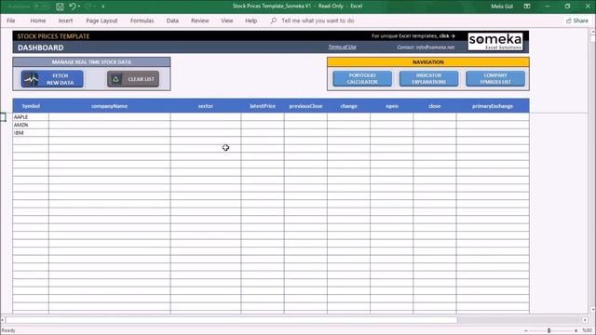Open the Portfolio Calculator navigation button
596x335 pixels.
click(362, 78)
